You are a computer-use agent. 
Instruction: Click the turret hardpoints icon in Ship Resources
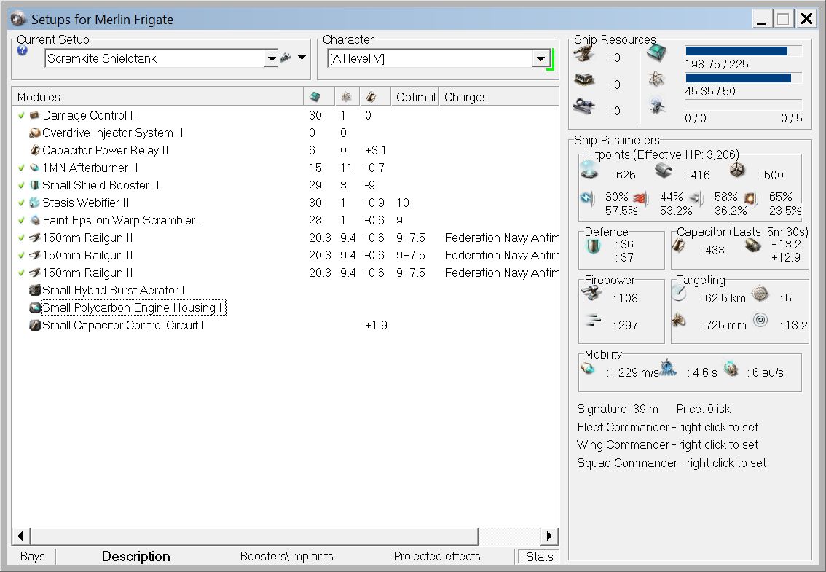click(x=584, y=55)
